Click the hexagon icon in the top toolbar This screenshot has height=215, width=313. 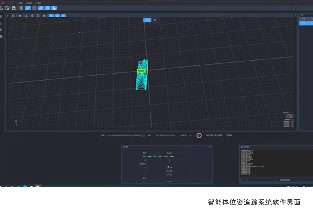[x=34, y=8]
